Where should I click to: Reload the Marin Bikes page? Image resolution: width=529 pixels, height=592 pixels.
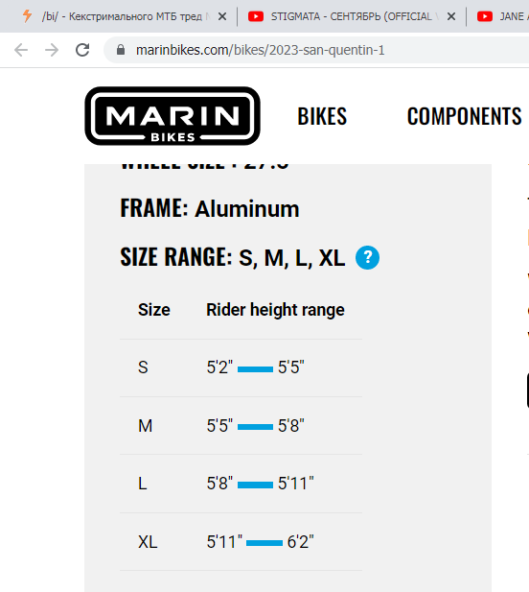(82, 50)
